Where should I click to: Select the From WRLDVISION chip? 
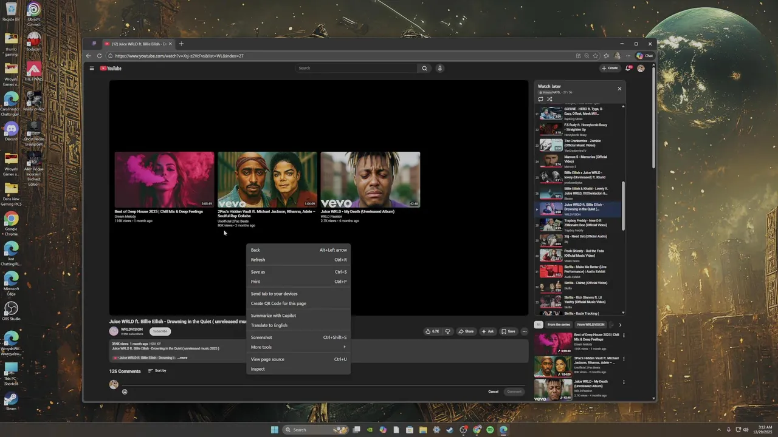point(590,325)
